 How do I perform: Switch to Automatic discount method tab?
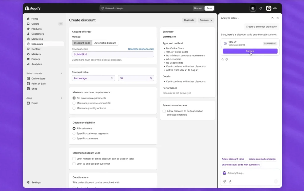coord(105,43)
